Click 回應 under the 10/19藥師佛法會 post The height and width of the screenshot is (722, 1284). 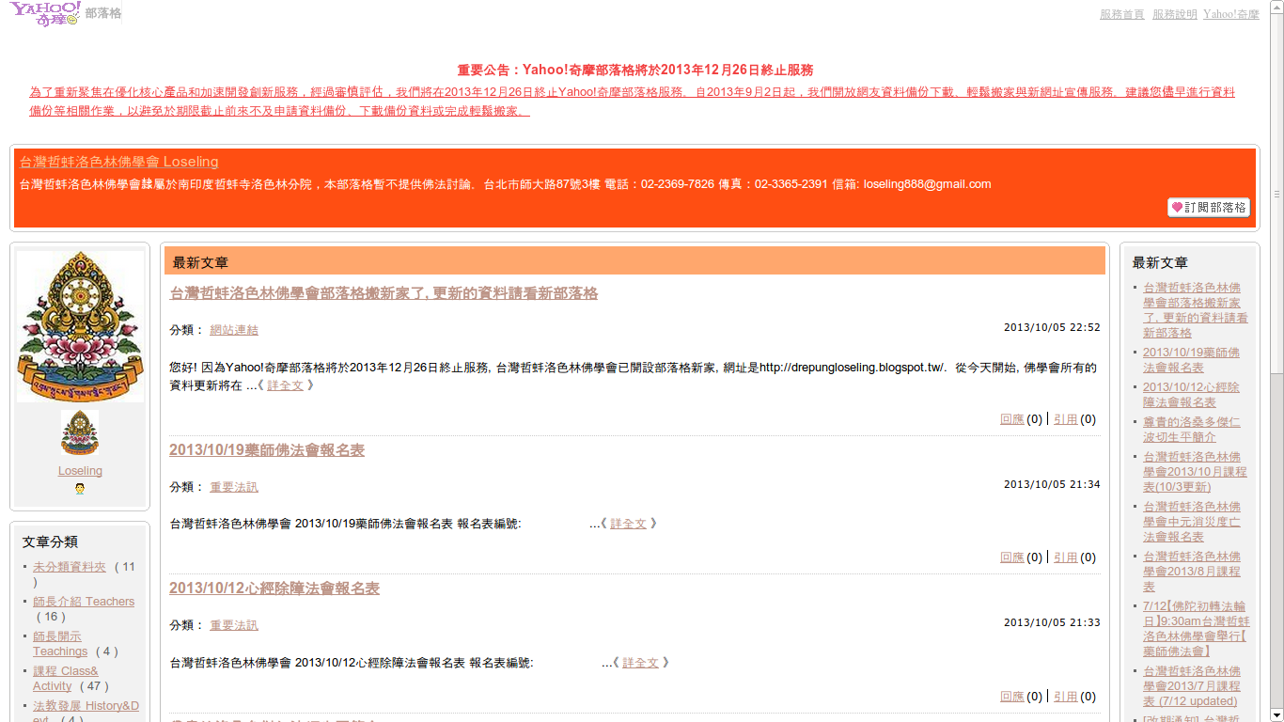tap(1012, 557)
